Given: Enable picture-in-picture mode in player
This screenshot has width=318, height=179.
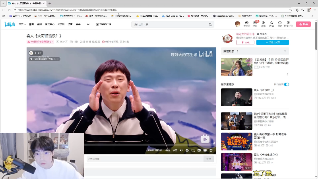Looking at the screenshot, I should tap(193, 150).
